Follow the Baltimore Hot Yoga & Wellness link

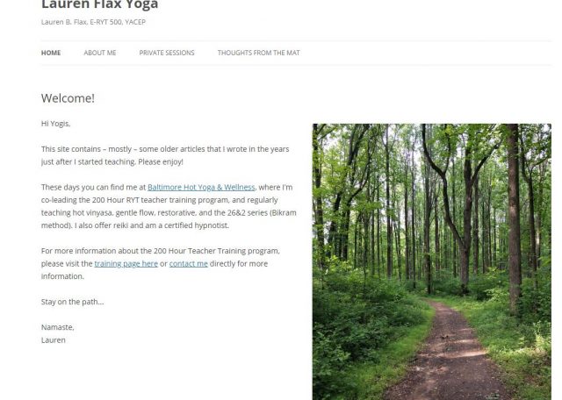(201, 188)
